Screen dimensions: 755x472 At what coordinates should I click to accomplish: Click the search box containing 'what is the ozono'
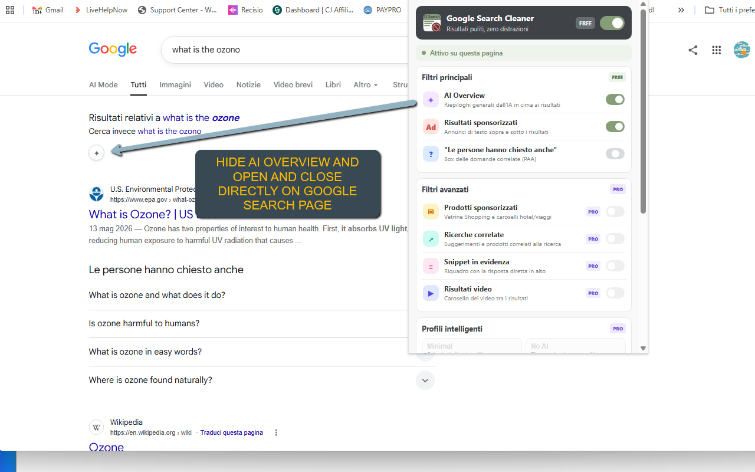click(284, 50)
